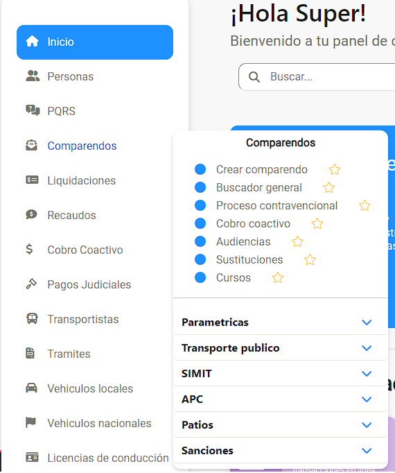The image size is (395, 473).
Task: Click the Transportistas bus icon
Action: point(32,318)
